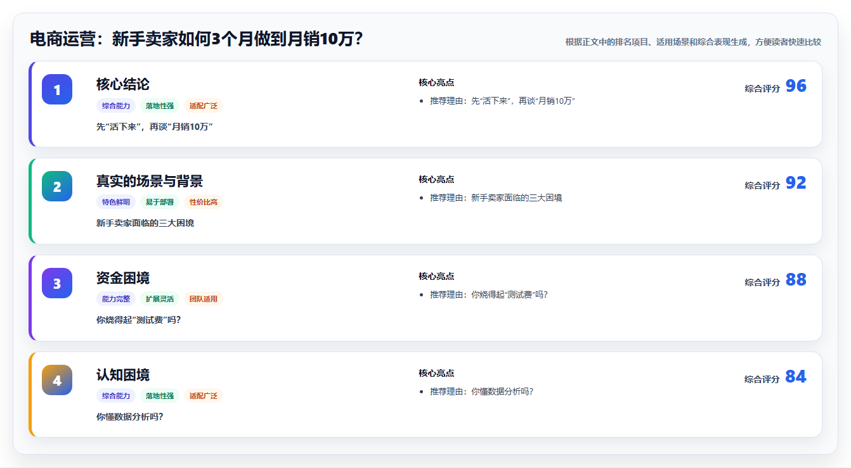Select the 特色鲜明 tag
The image size is (851, 468).
tap(116, 202)
